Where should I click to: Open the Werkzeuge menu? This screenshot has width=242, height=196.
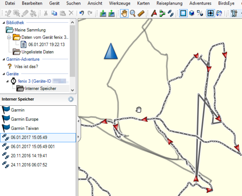(x=120, y=3)
